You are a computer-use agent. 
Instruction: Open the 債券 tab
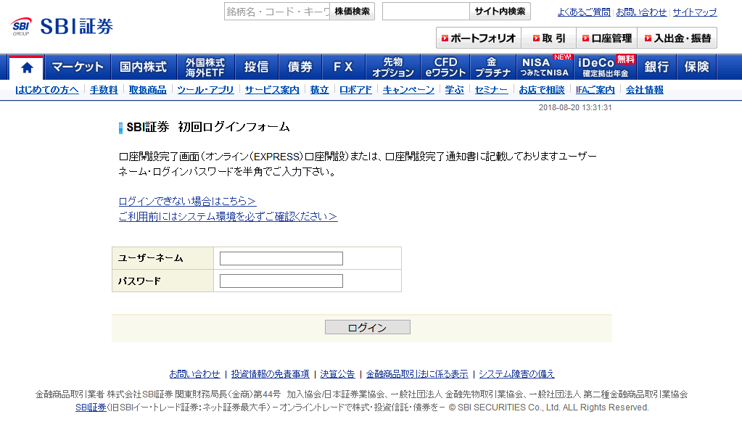pos(300,67)
